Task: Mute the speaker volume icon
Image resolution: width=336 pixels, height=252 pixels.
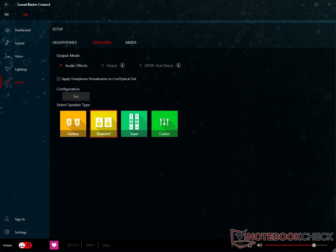Action: click(259, 245)
